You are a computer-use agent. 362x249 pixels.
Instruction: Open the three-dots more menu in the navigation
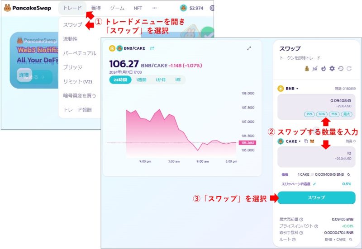154,8
